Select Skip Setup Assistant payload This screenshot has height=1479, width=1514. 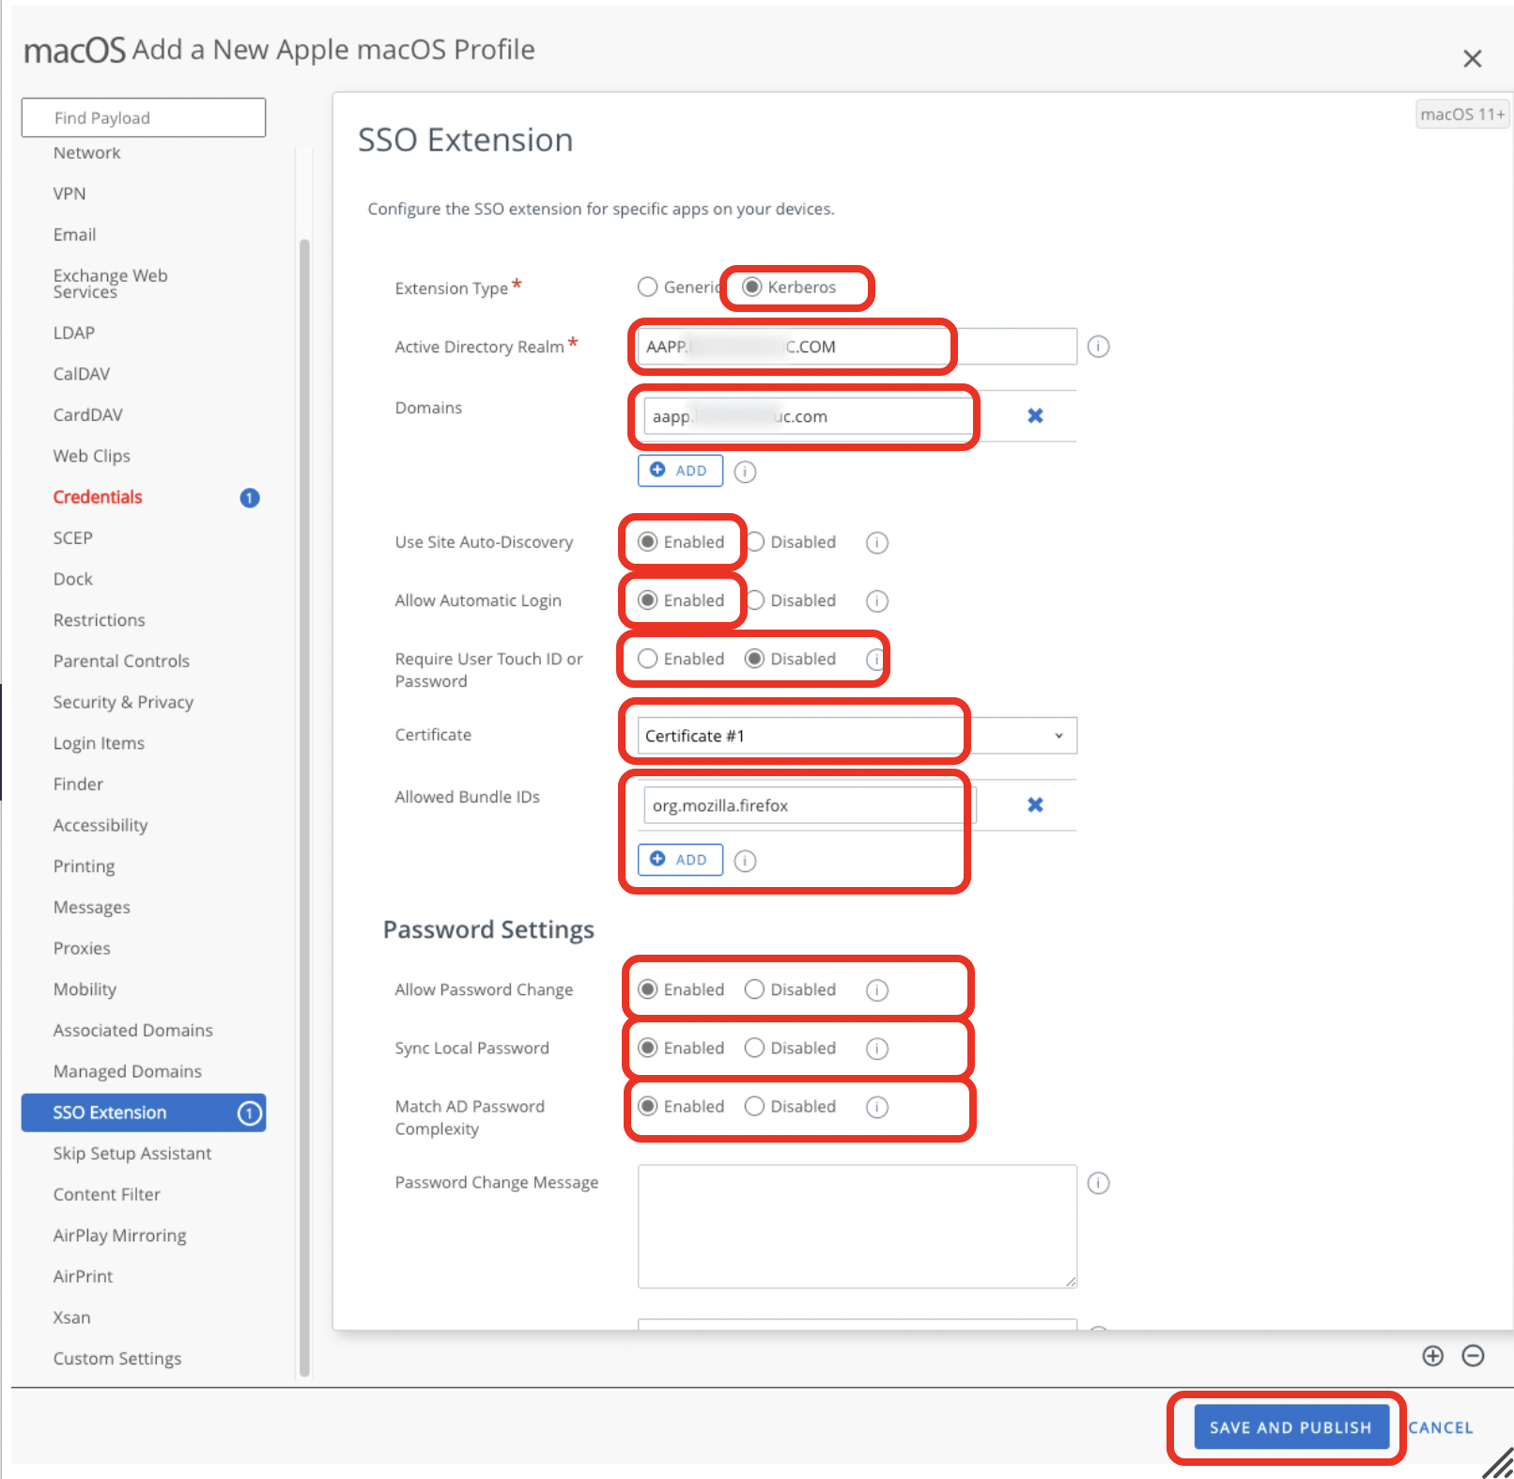click(x=132, y=1153)
